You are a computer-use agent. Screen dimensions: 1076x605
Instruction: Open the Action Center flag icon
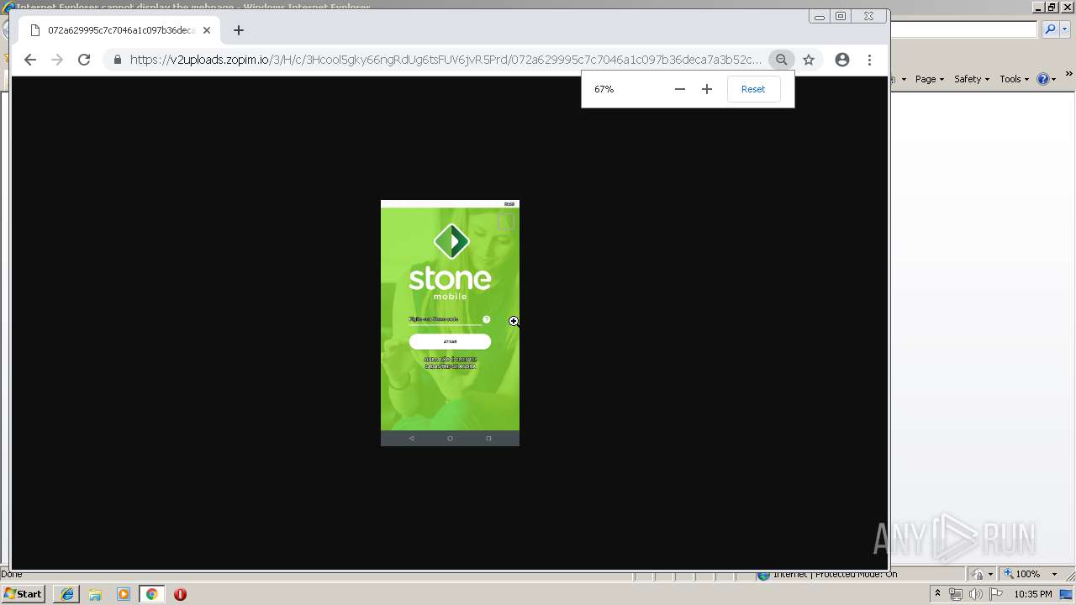[996, 594]
